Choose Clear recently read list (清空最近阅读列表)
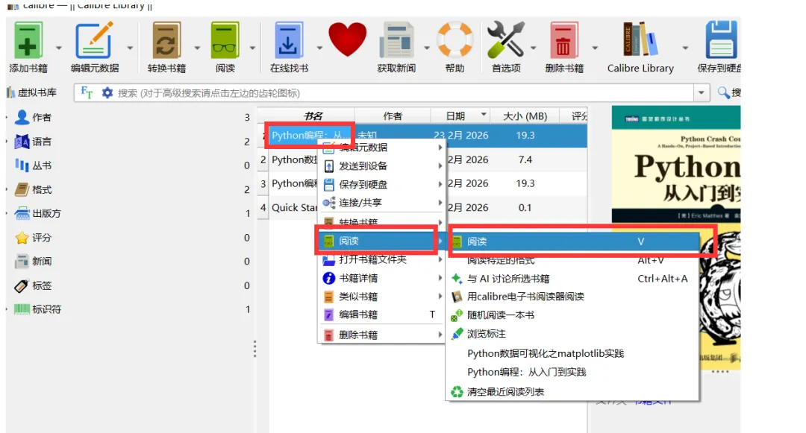This screenshot has width=806, height=433. point(572,392)
